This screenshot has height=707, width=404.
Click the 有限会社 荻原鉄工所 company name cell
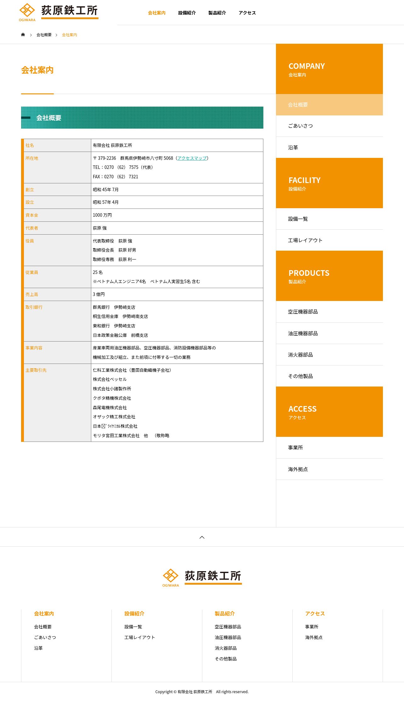pyautogui.click(x=177, y=145)
